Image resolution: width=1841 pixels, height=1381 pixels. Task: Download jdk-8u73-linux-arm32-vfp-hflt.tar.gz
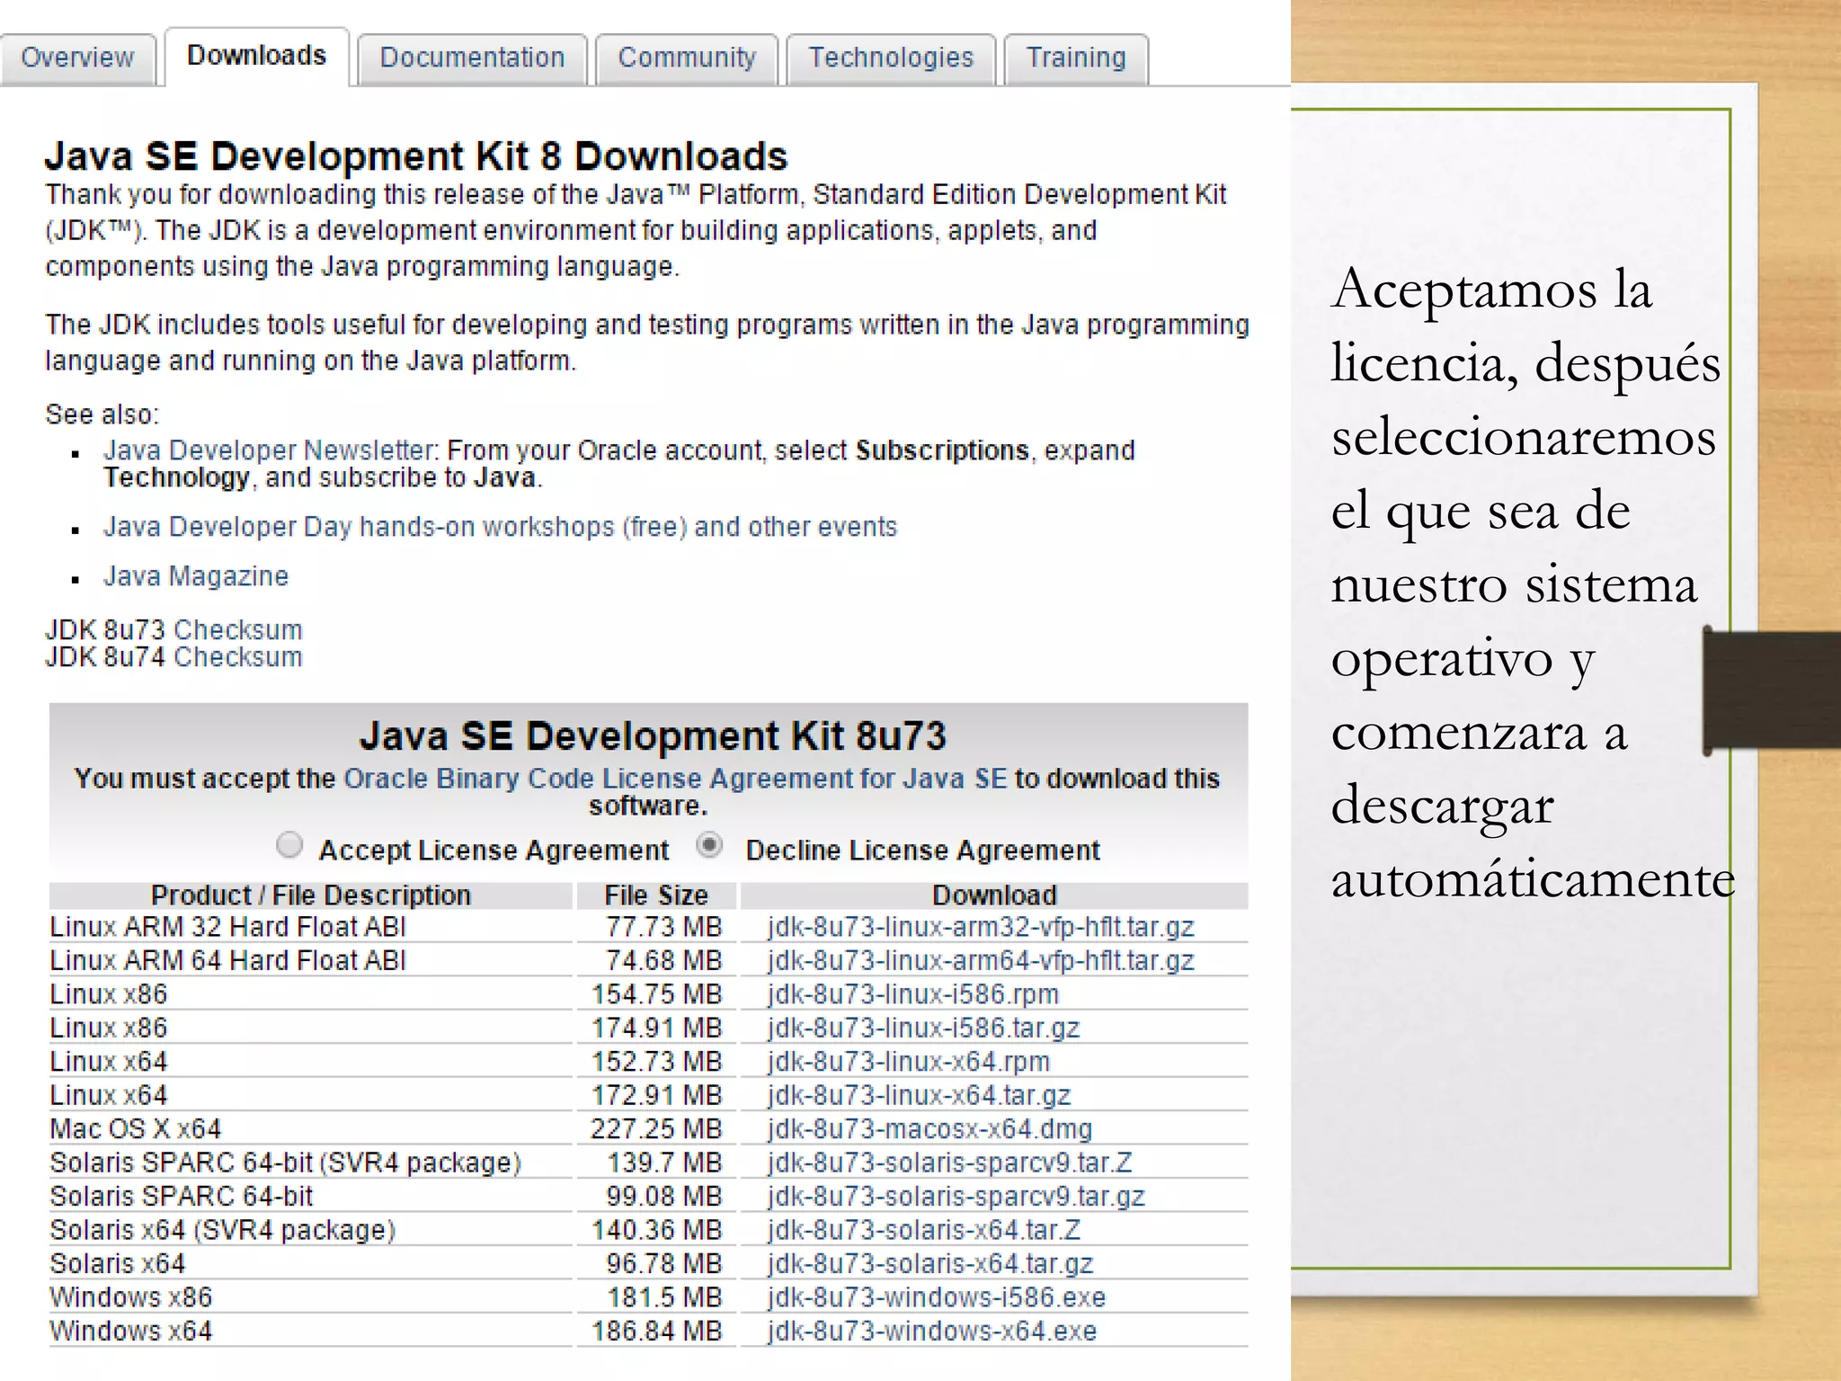coord(981,927)
